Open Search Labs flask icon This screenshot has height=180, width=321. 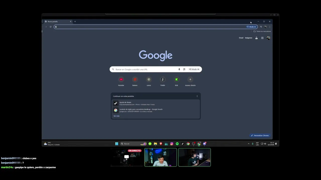(x=256, y=38)
